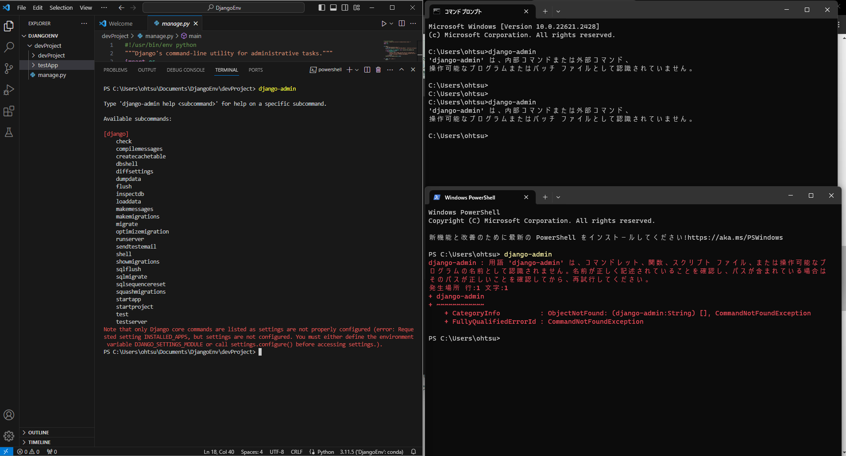The width and height of the screenshot is (846, 456).
Task: Open the Testing flask view
Action: (9, 132)
